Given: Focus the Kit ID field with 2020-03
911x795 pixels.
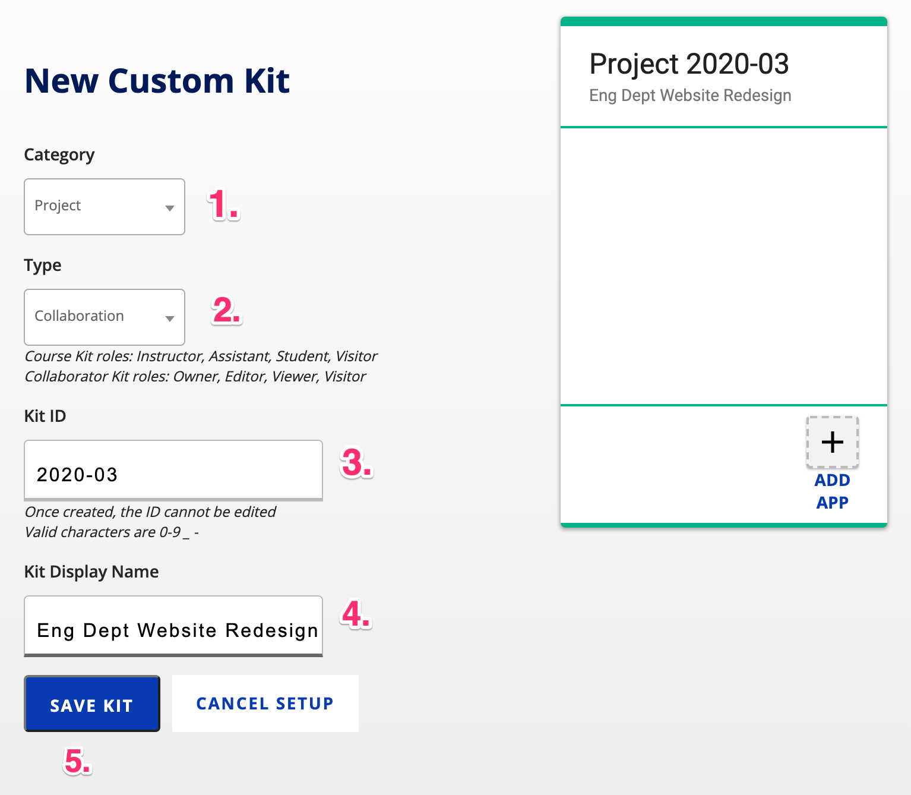Looking at the screenshot, I should (173, 471).
